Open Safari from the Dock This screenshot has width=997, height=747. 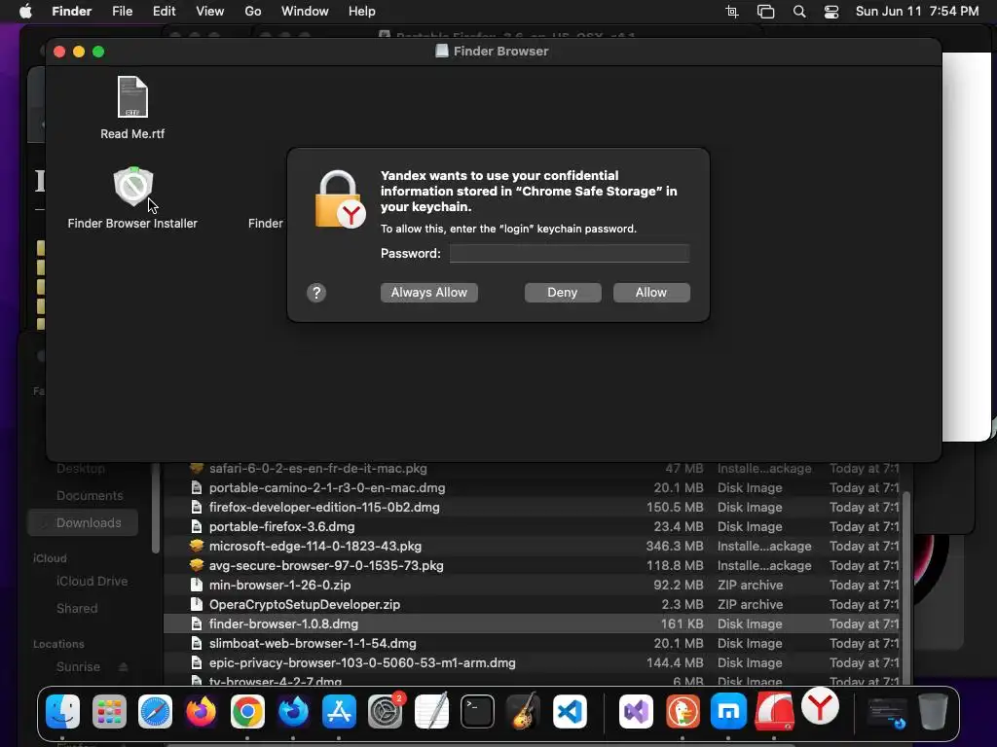point(155,711)
